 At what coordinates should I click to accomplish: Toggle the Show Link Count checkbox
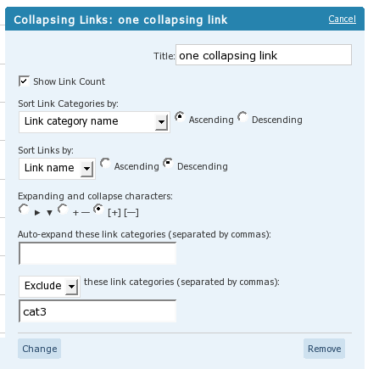click(24, 81)
